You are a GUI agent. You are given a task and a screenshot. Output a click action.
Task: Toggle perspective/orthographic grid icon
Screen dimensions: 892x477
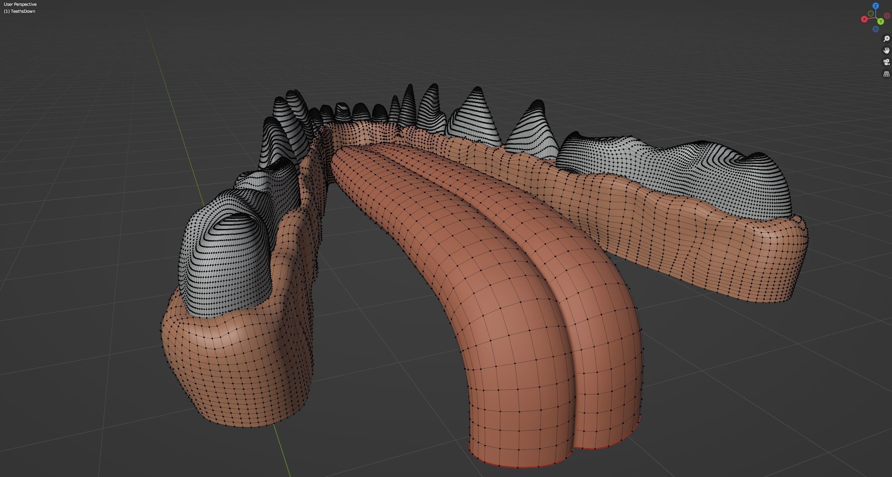886,74
